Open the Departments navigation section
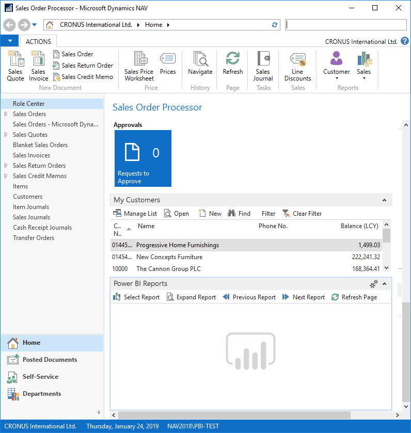The height and width of the screenshot is (433, 411). pyautogui.click(x=52, y=394)
